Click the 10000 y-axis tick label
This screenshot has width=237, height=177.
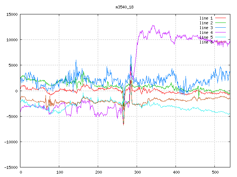(11, 40)
